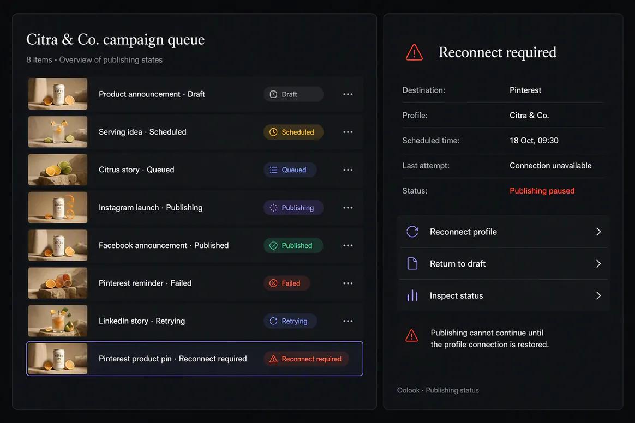Open more options for Serving idea row
This screenshot has height=423, width=635.
(348, 132)
